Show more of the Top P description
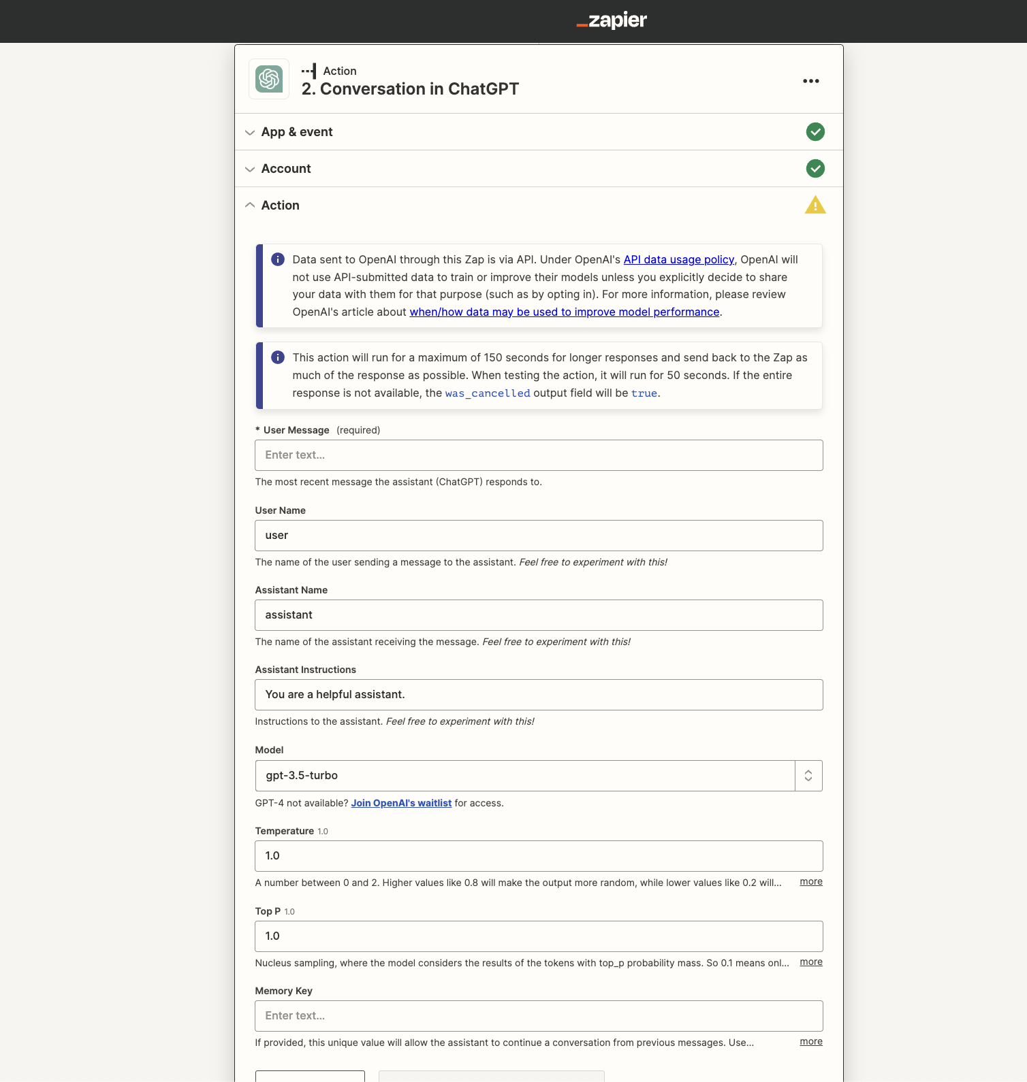The height and width of the screenshot is (1082, 1027). 811,962
